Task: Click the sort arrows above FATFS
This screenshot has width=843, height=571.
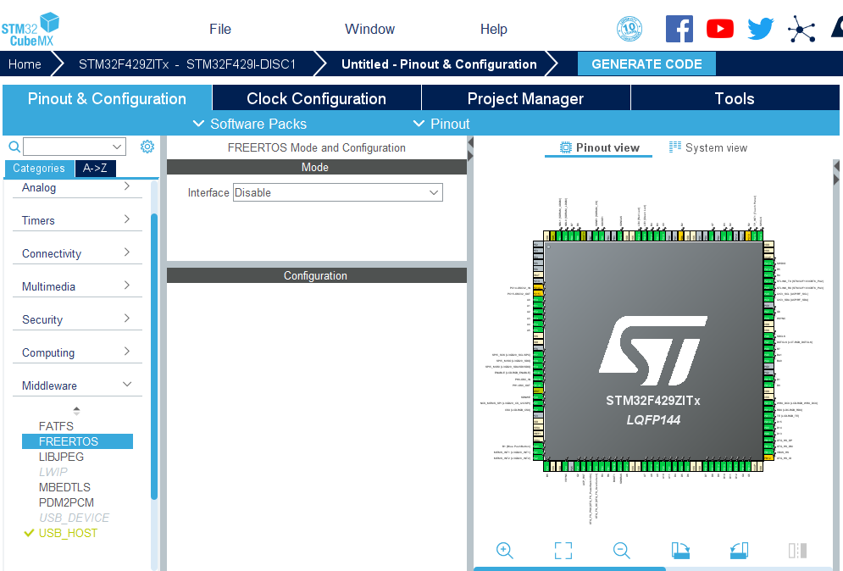Action: click(x=77, y=411)
